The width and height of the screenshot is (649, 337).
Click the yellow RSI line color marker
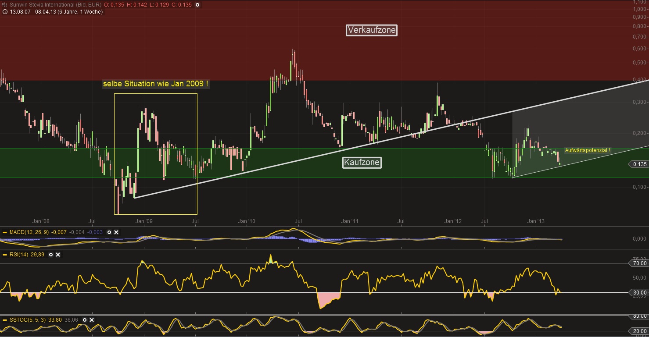(x=5, y=255)
